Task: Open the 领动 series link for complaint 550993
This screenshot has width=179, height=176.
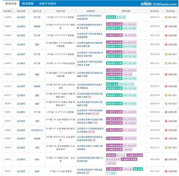Action: (37, 159)
